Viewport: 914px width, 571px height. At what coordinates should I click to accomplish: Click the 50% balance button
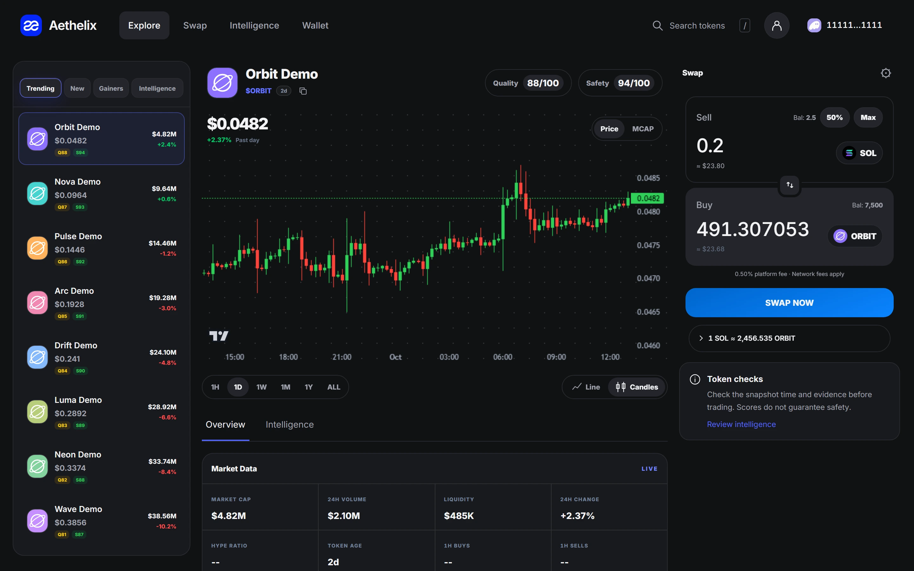pyautogui.click(x=834, y=117)
